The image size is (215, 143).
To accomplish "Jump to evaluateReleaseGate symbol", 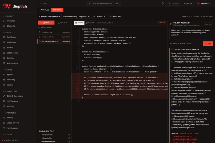I will pyautogui.click(x=54, y=141).
